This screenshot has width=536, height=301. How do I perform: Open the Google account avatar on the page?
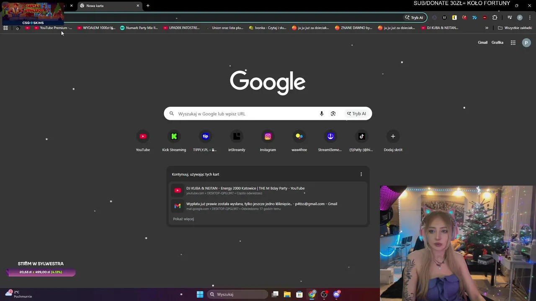526,43
